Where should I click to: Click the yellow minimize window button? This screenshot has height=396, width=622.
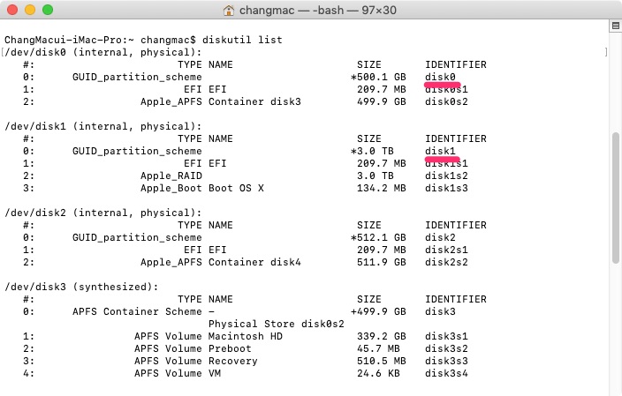click(x=30, y=10)
